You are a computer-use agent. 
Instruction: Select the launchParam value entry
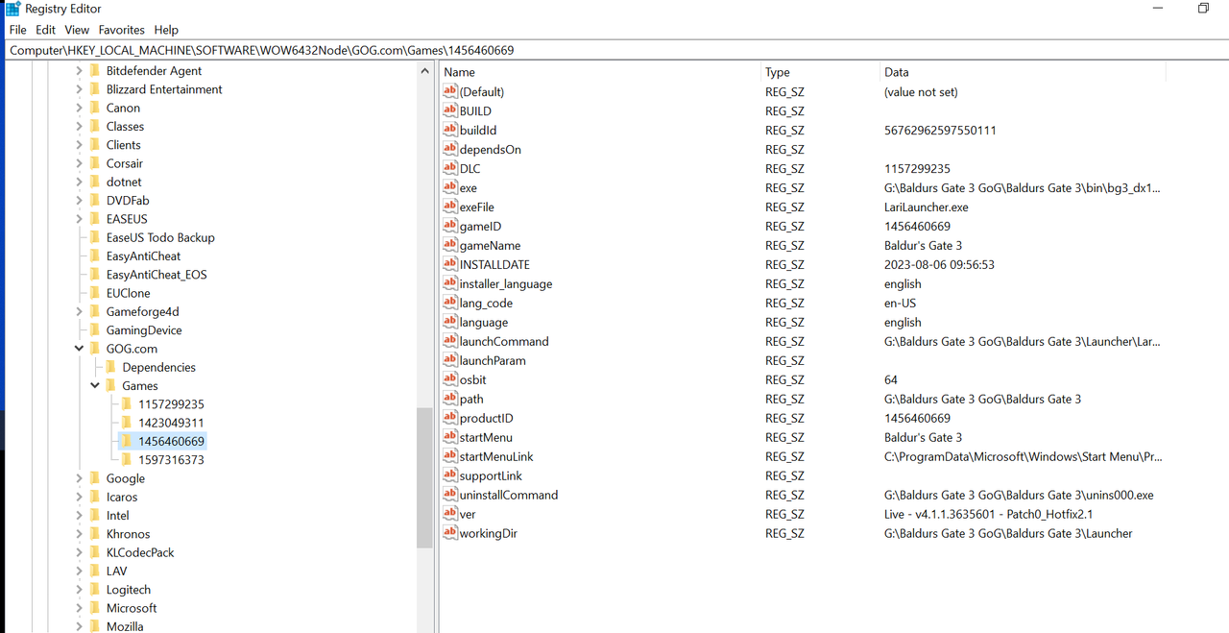(493, 360)
